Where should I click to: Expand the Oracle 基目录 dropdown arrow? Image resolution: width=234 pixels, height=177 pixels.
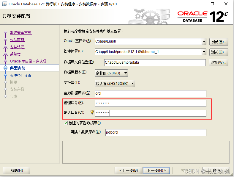pos(204,41)
